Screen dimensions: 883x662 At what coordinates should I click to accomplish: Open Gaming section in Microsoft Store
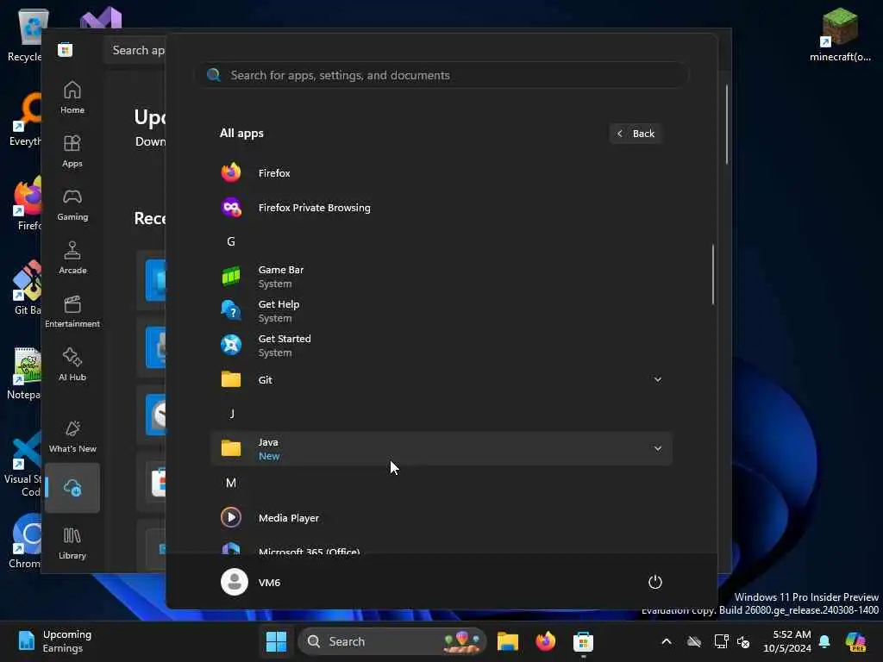pyautogui.click(x=72, y=204)
